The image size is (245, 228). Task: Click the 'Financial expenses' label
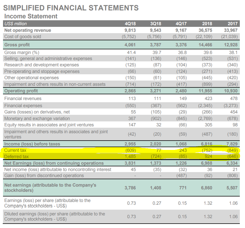pos(23,106)
